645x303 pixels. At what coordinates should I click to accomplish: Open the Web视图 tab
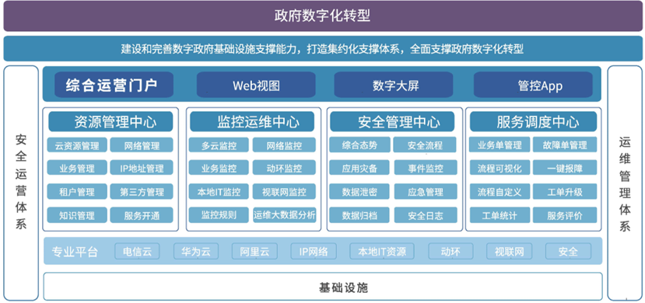click(256, 85)
